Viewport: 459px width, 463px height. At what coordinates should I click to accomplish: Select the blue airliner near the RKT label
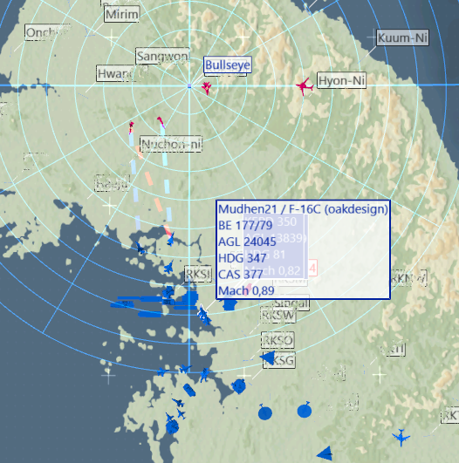tap(401, 437)
